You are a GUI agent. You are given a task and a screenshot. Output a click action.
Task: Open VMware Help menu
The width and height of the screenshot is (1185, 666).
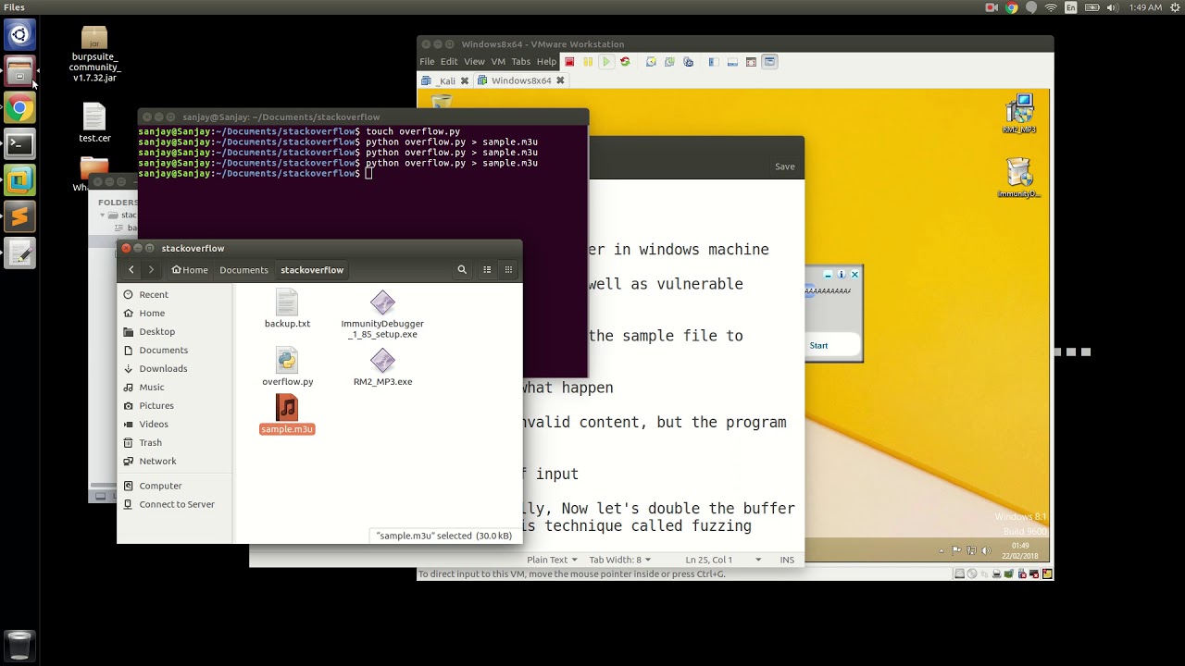tap(546, 62)
